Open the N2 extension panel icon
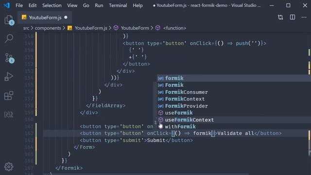 click(9, 115)
